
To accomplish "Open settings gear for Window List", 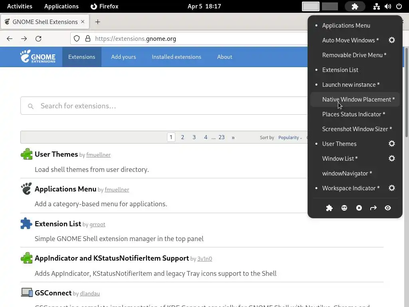I will click(x=391, y=158).
